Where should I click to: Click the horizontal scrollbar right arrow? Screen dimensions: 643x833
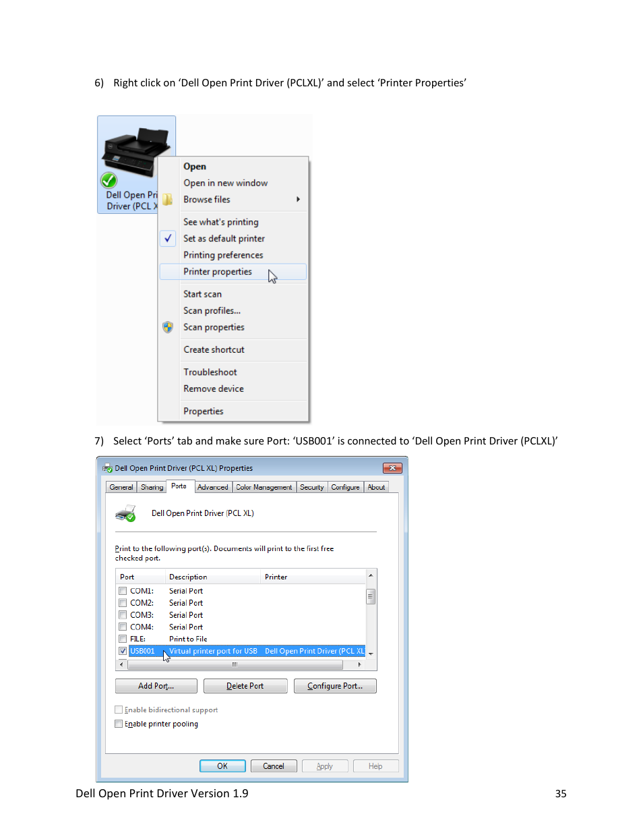pos(359,664)
